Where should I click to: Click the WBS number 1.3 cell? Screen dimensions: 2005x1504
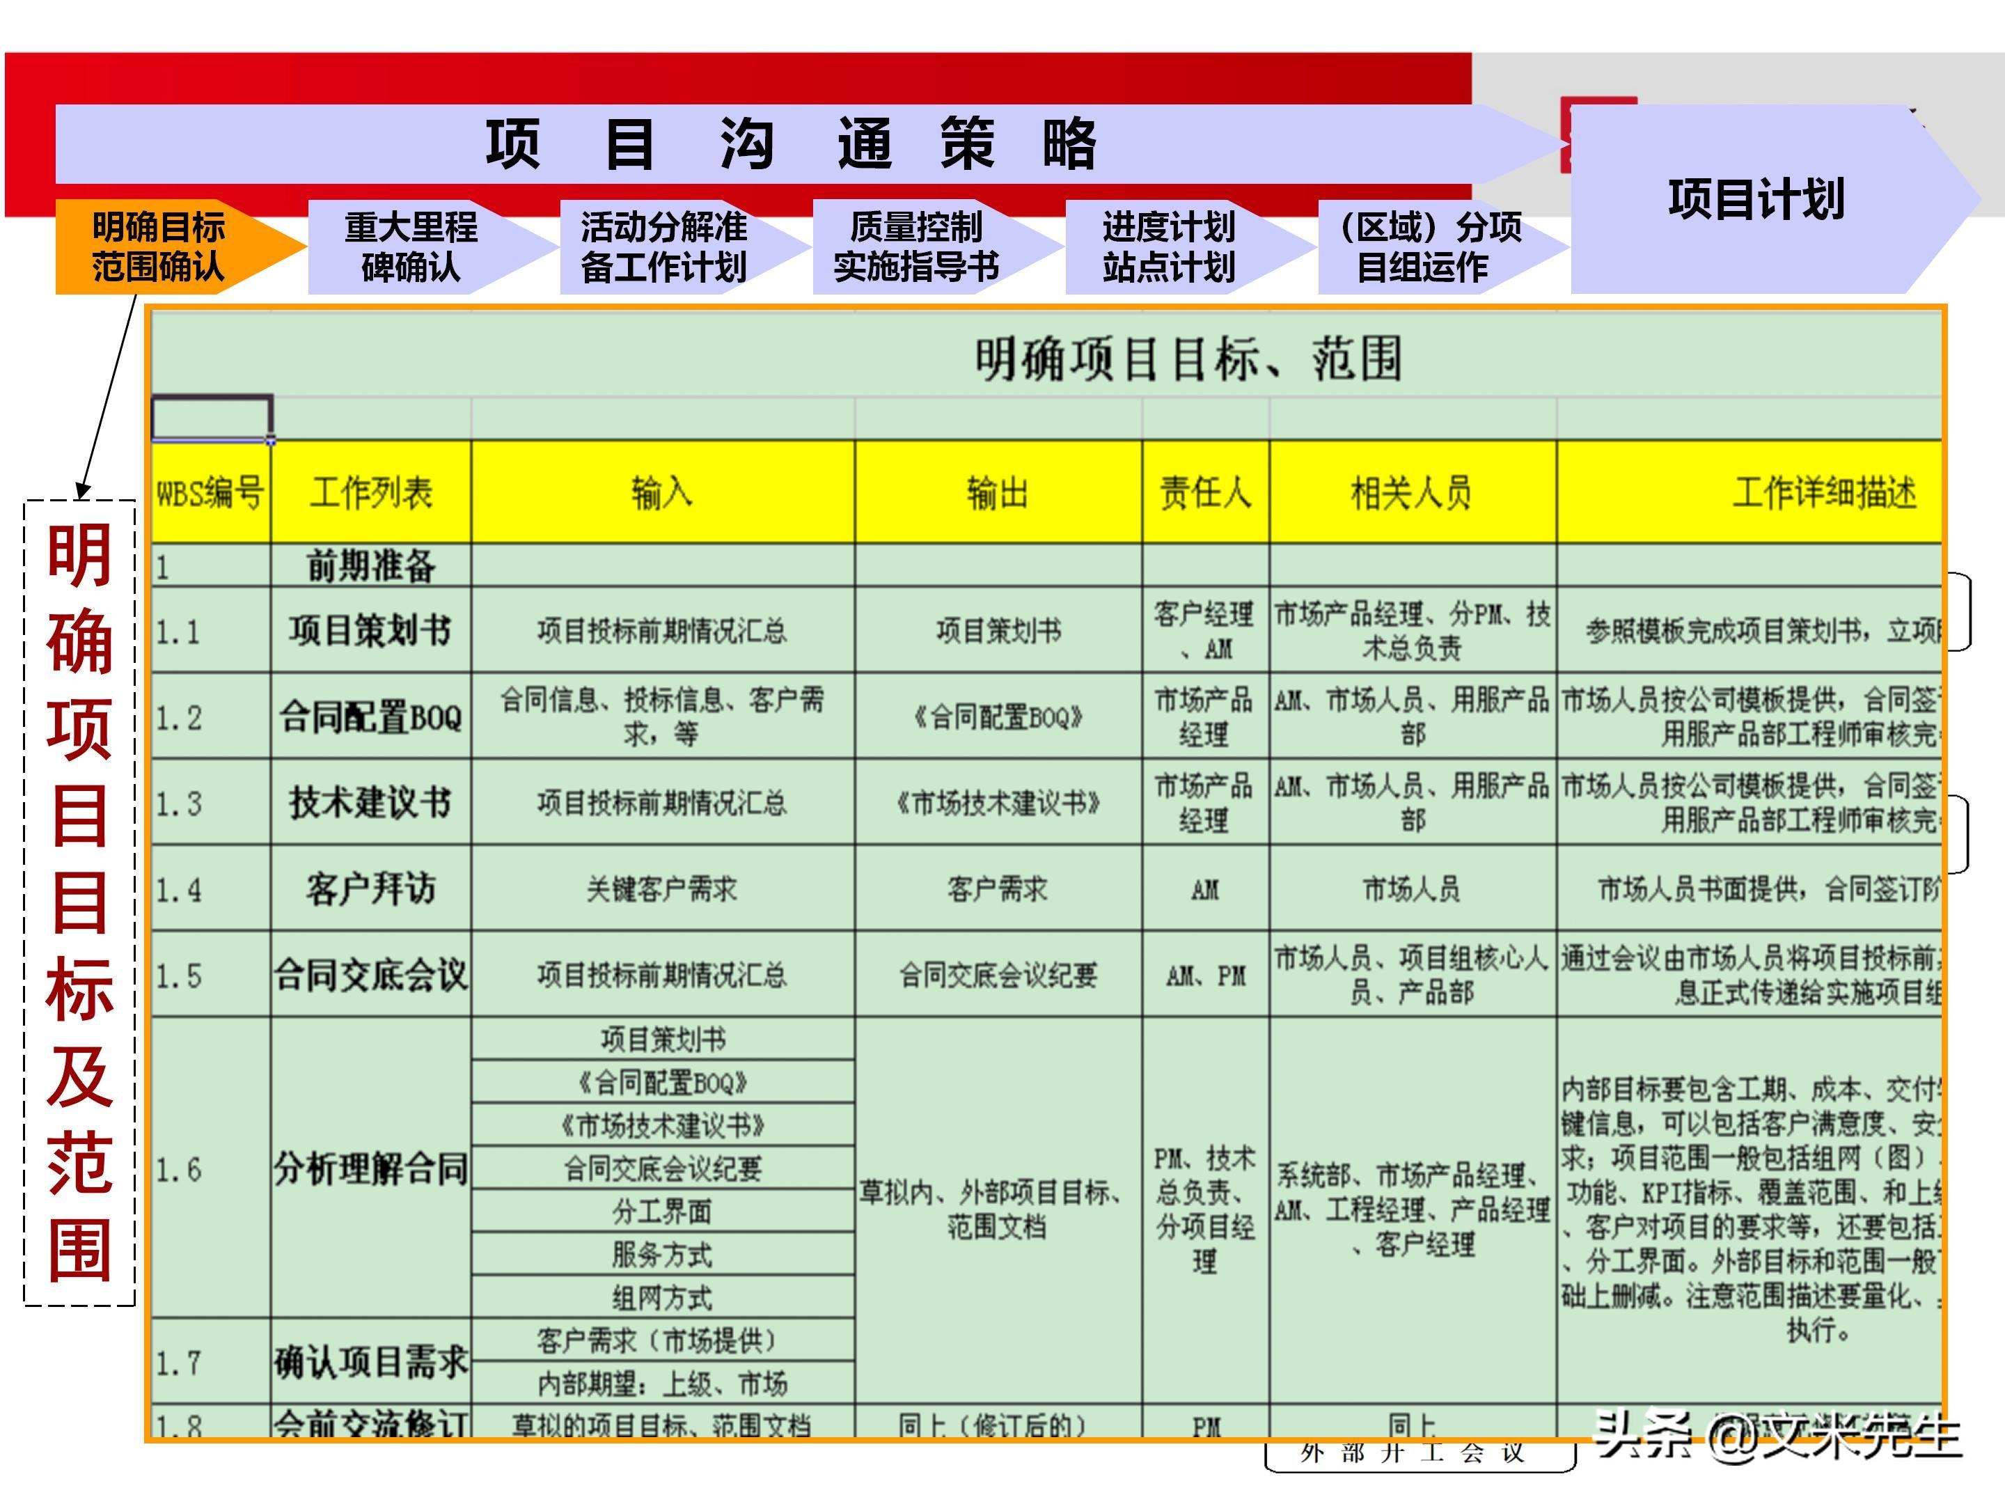tap(211, 801)
